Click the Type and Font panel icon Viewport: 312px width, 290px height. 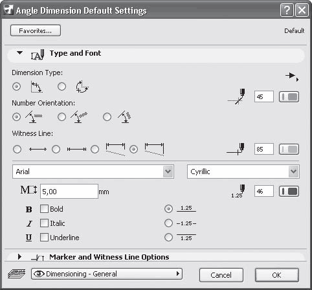(38, 54)
